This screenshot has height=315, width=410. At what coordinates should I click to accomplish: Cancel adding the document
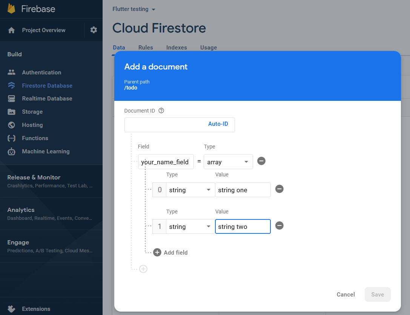346,295
